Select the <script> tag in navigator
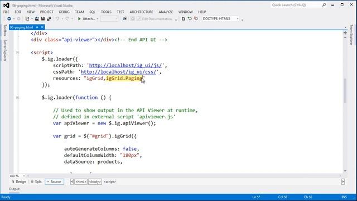Screen dimensions: 357x201 (x=110, y=181)
